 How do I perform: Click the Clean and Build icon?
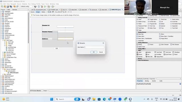[x=42, y=7]
